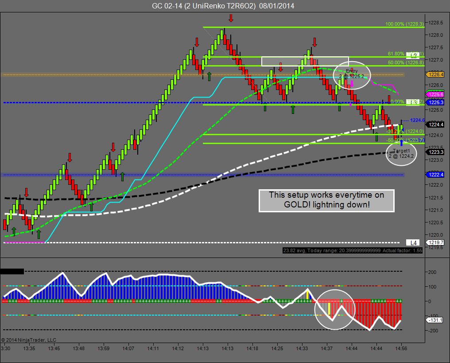Click the magenta entry arrow below Entry label
Viewport: 450px width, 363px height.
[x=352, y=84]
